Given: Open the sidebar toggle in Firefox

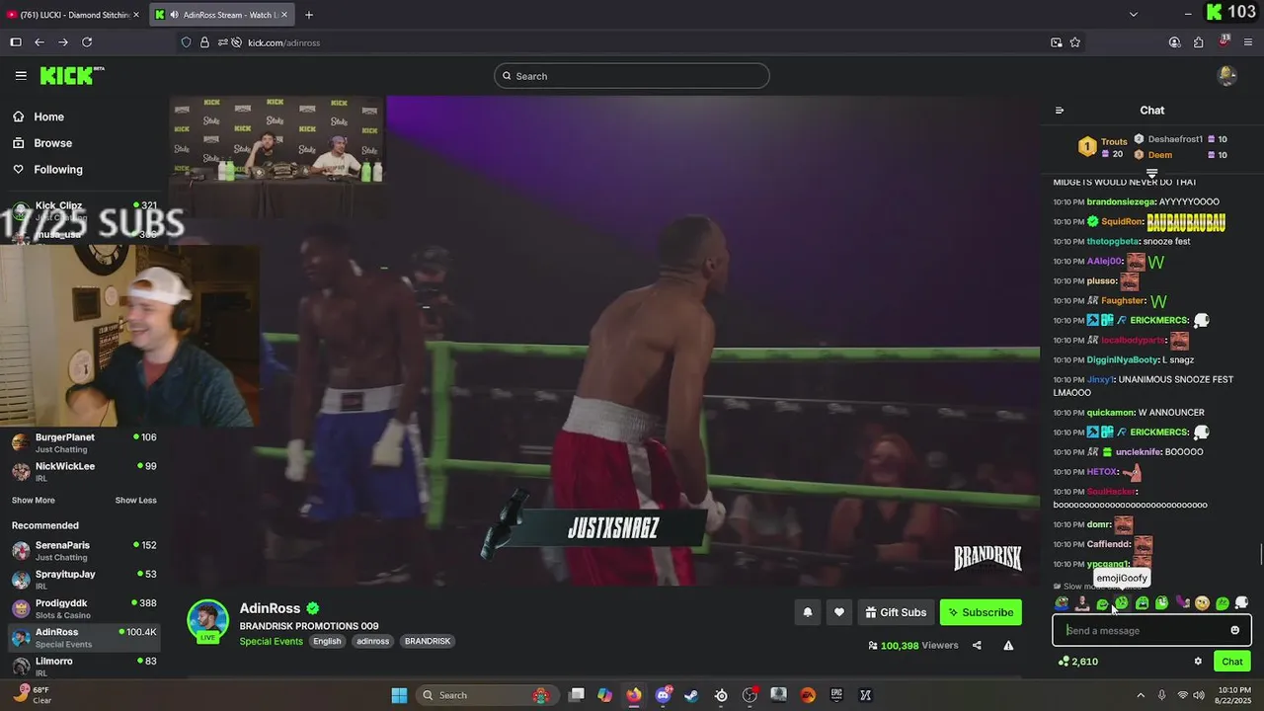Looking at the screenshot, I should pyautogui.click(x=15, y=42).
